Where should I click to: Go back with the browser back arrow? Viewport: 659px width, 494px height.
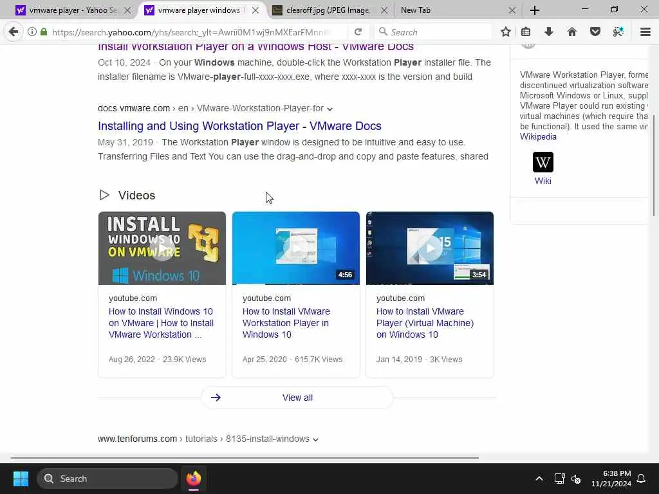coord(14,32)
